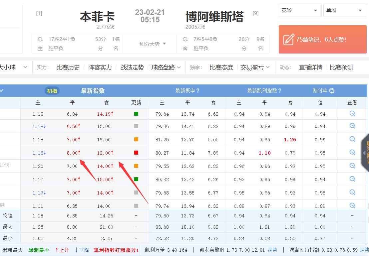Select 比赛历史 from the navigation menu
369x256 pixels.
[68, 67]
